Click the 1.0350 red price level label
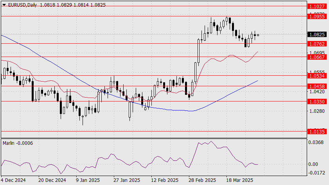329x185 pixels. (x=317, y=101)
